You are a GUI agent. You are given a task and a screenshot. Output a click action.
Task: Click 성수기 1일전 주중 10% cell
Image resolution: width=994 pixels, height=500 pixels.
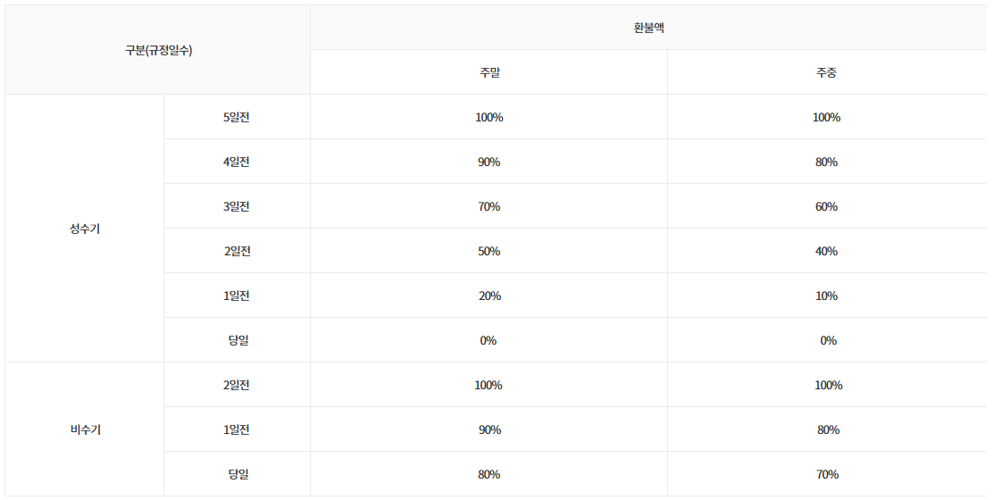(x=826, y=296)
